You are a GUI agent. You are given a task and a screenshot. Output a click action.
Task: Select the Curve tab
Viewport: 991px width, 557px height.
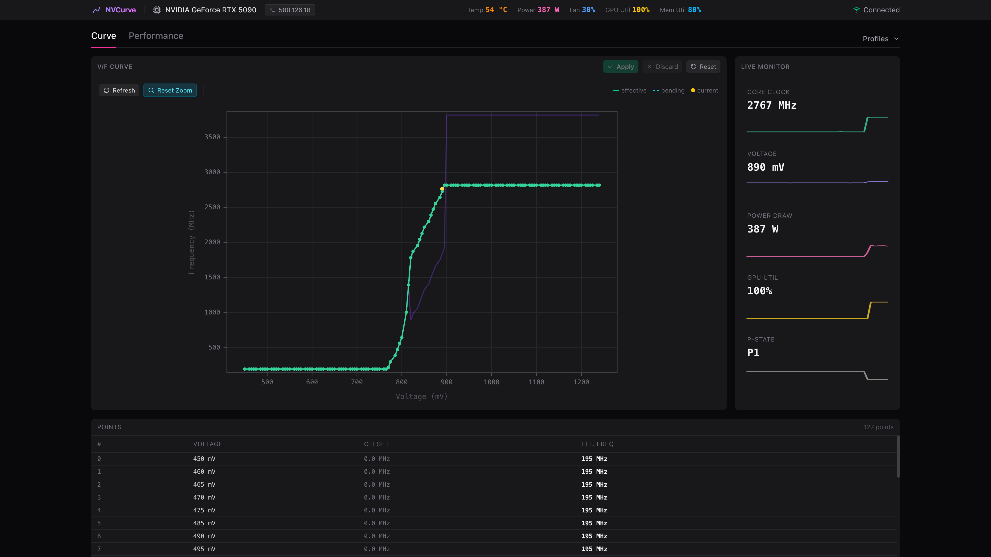click(x=103, y=36)
